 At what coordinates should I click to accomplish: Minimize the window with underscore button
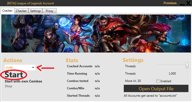[182, 5]
